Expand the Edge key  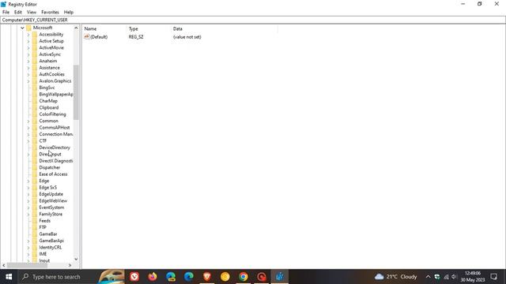(28, 181)
